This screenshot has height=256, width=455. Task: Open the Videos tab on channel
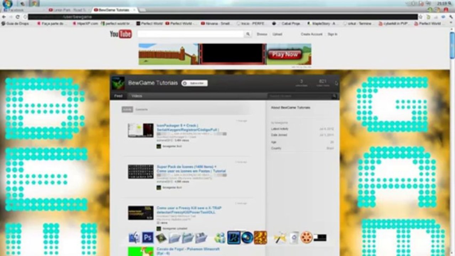pyautogui.click(x=137, y=96)
